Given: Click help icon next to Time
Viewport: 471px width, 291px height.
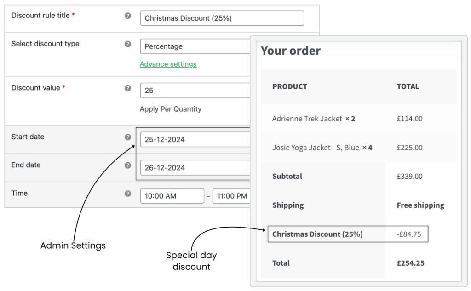Looking at the screenshot, I should tap(128, 194).
